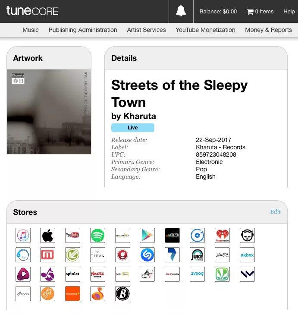Select the Artist Services menu

click(x=146, y=30)
